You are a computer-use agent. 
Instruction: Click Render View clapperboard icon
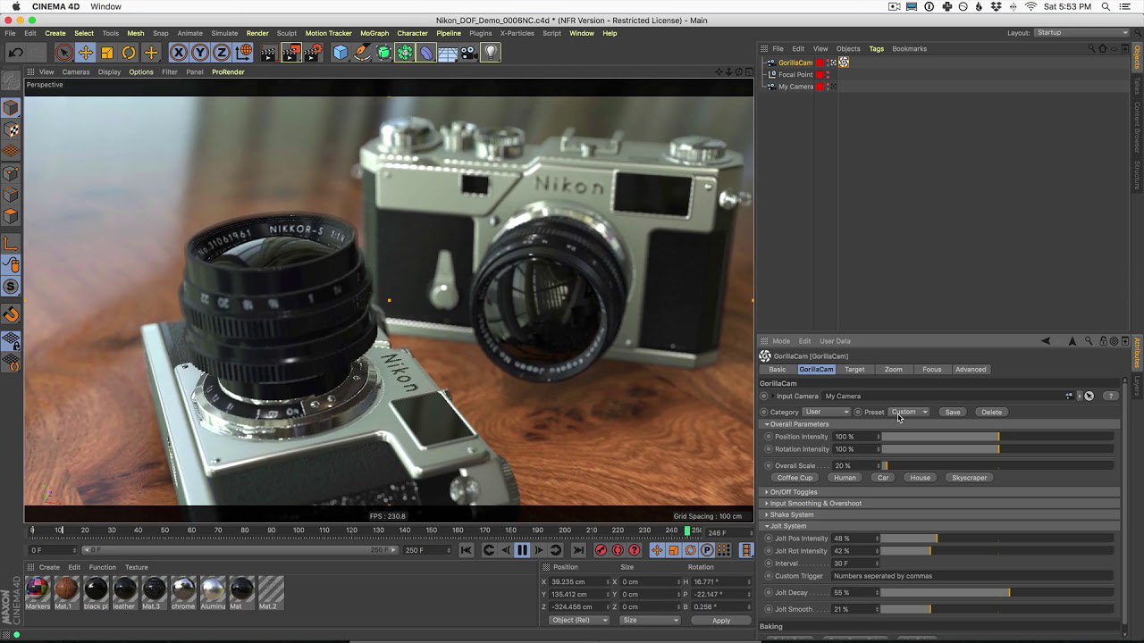pyautogui.click(x=269, y=53)
